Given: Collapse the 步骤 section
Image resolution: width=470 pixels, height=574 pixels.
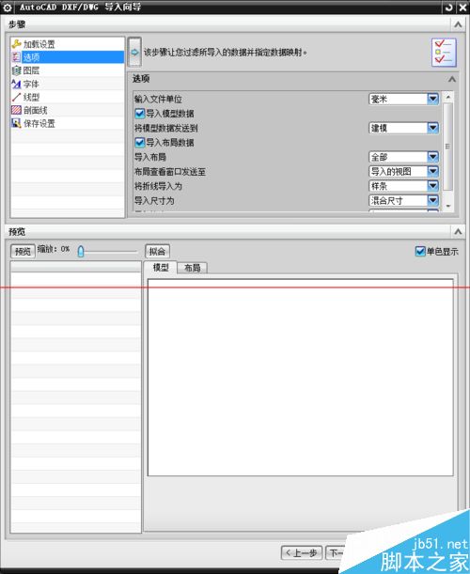Looking at the screenshot, I should point(458,24).
